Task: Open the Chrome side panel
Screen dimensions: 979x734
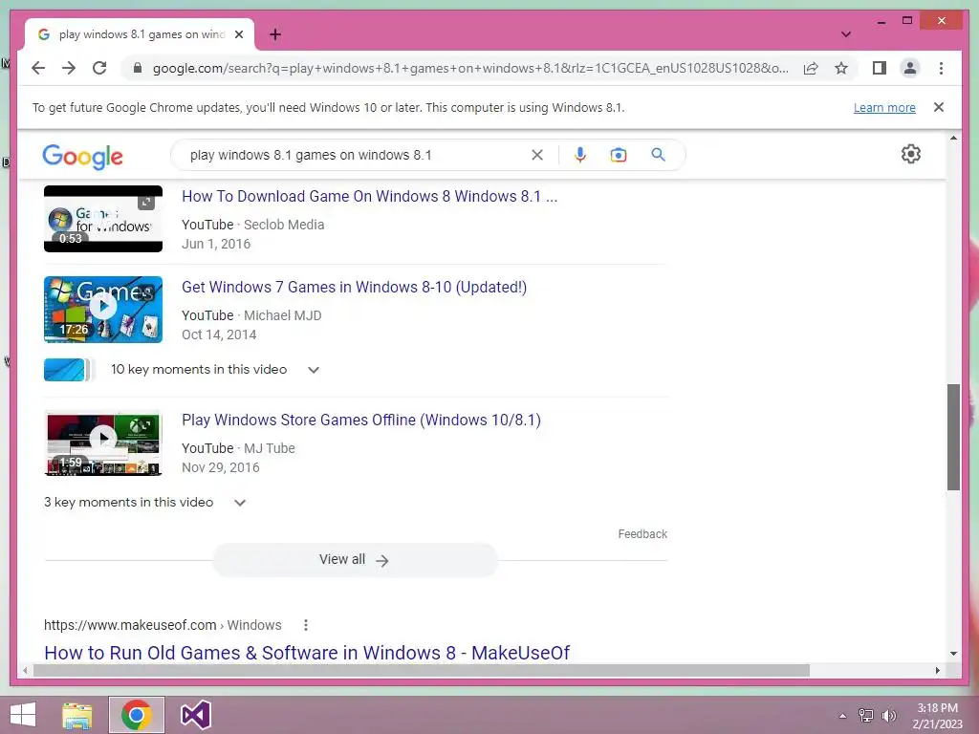Action: tap(880, 68)
